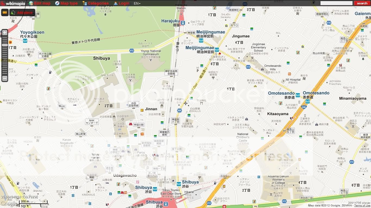Viewport: 371px width, 208px height.
Task: Click the Harajuku station name label
Action: (171, 21)
